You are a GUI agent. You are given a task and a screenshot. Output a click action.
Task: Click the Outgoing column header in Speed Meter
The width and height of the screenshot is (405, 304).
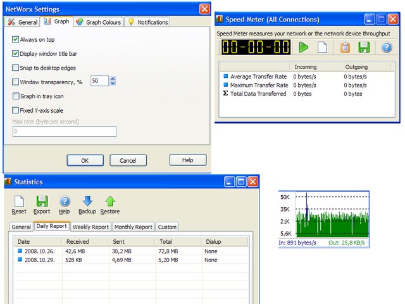(366, 67)
